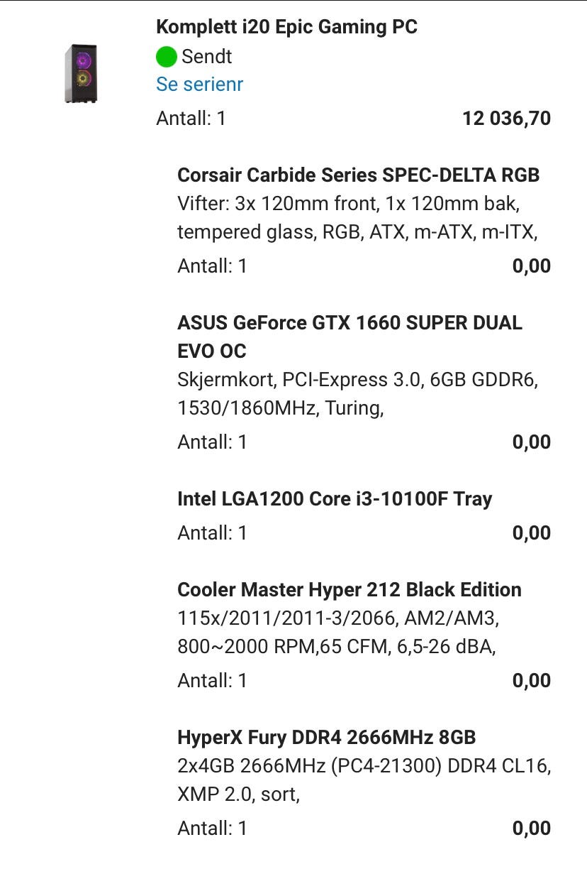Click the 0,00 price for the ASUS GeForce
Screen dimensions: 587x869
tap(531, 442)
